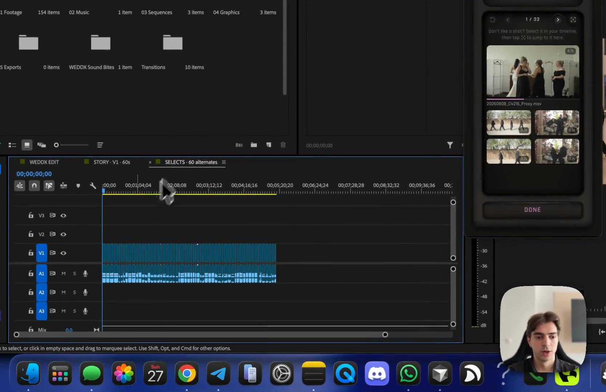
Task: Open the project panel sort icons menu
Action: point(100,145)
